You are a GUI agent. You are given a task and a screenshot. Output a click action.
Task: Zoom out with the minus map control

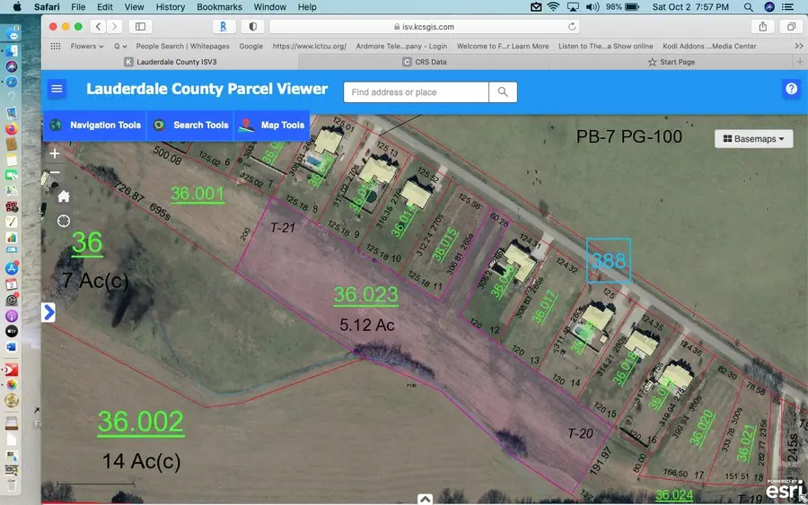(55, 172)
